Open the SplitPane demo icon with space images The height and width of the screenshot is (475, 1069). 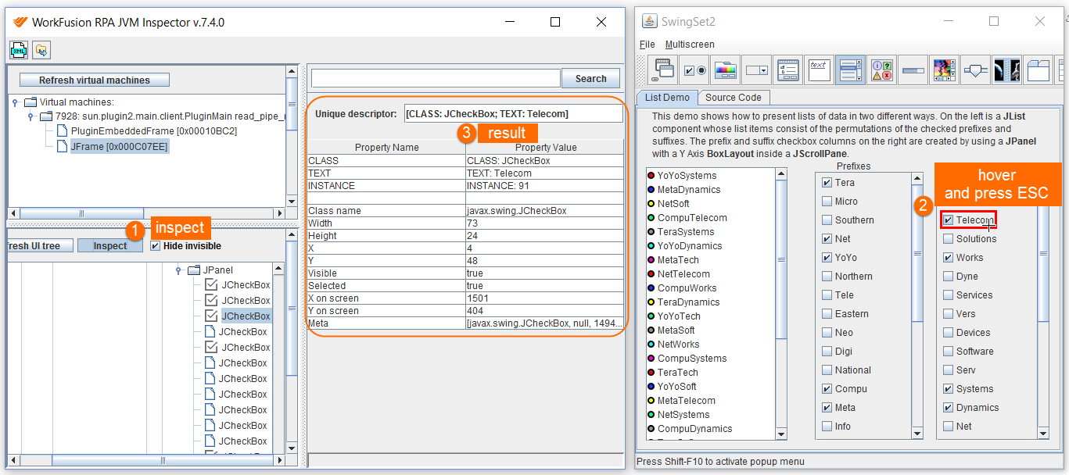pos(1007,70)
